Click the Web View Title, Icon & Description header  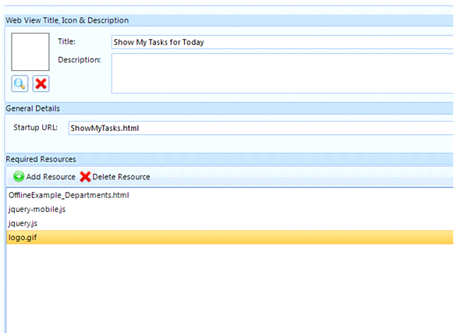tap(229, 20)
